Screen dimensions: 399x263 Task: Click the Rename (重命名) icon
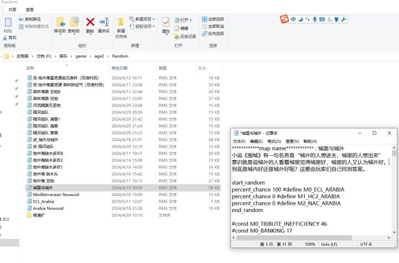pyautogui.click(x=104, y=22)
